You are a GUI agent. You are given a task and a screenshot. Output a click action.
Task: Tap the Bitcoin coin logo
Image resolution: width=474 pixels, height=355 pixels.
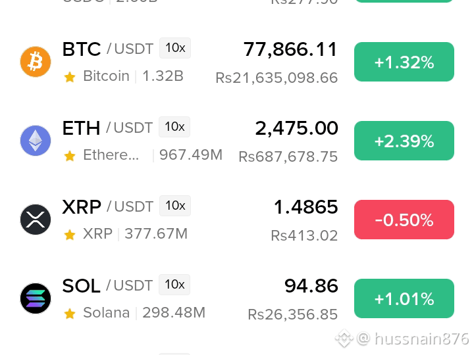click(x=36, y=62)
